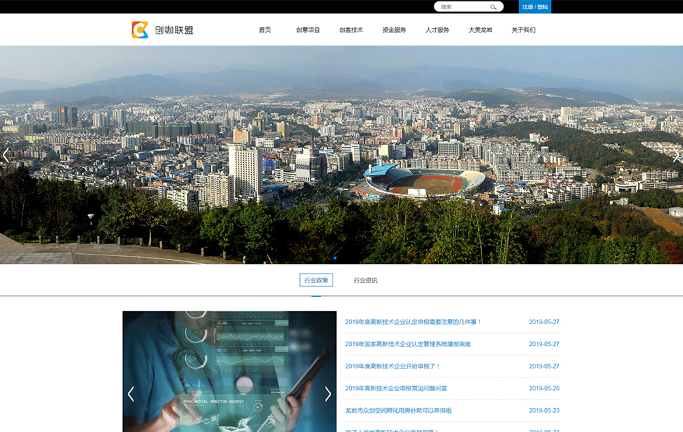Click the search magnifier icon
Screen dimensions: 683x432
[493, 7]
